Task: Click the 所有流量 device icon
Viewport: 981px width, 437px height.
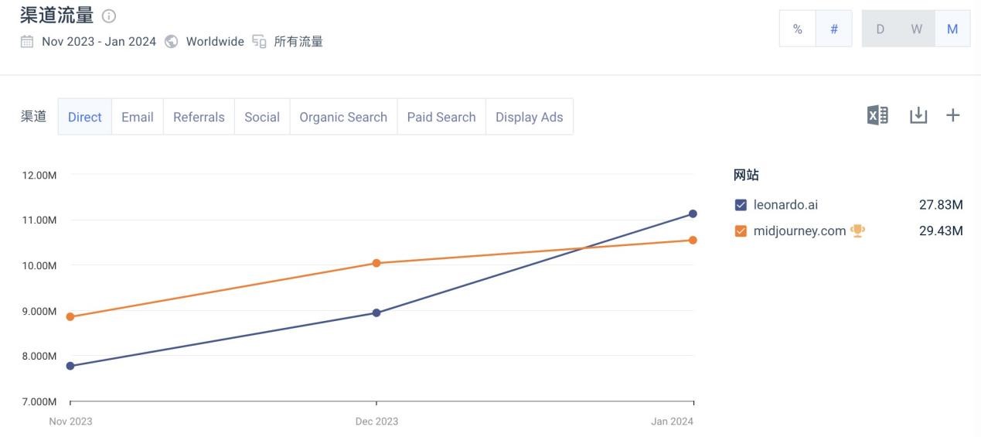Action: pyautogui.click(x=259, y=42)
